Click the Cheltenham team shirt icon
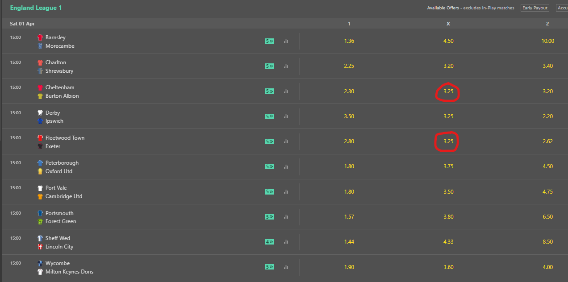Screen dimensions: 568x282 [40, 87]
